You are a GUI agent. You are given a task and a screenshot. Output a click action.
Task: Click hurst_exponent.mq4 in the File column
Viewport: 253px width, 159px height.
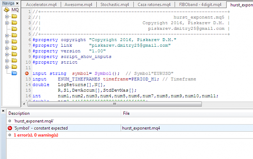coord(141,128)
